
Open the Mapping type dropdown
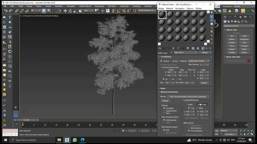199,61
